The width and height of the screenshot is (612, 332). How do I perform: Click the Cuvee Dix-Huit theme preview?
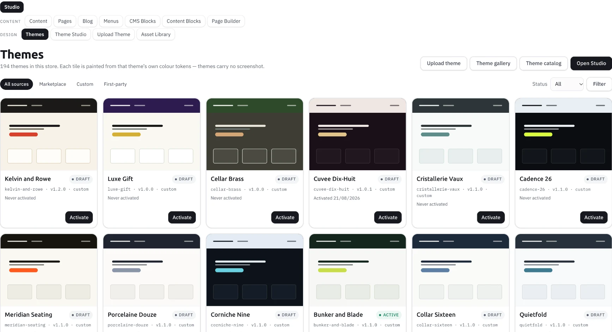click(358, 134)
